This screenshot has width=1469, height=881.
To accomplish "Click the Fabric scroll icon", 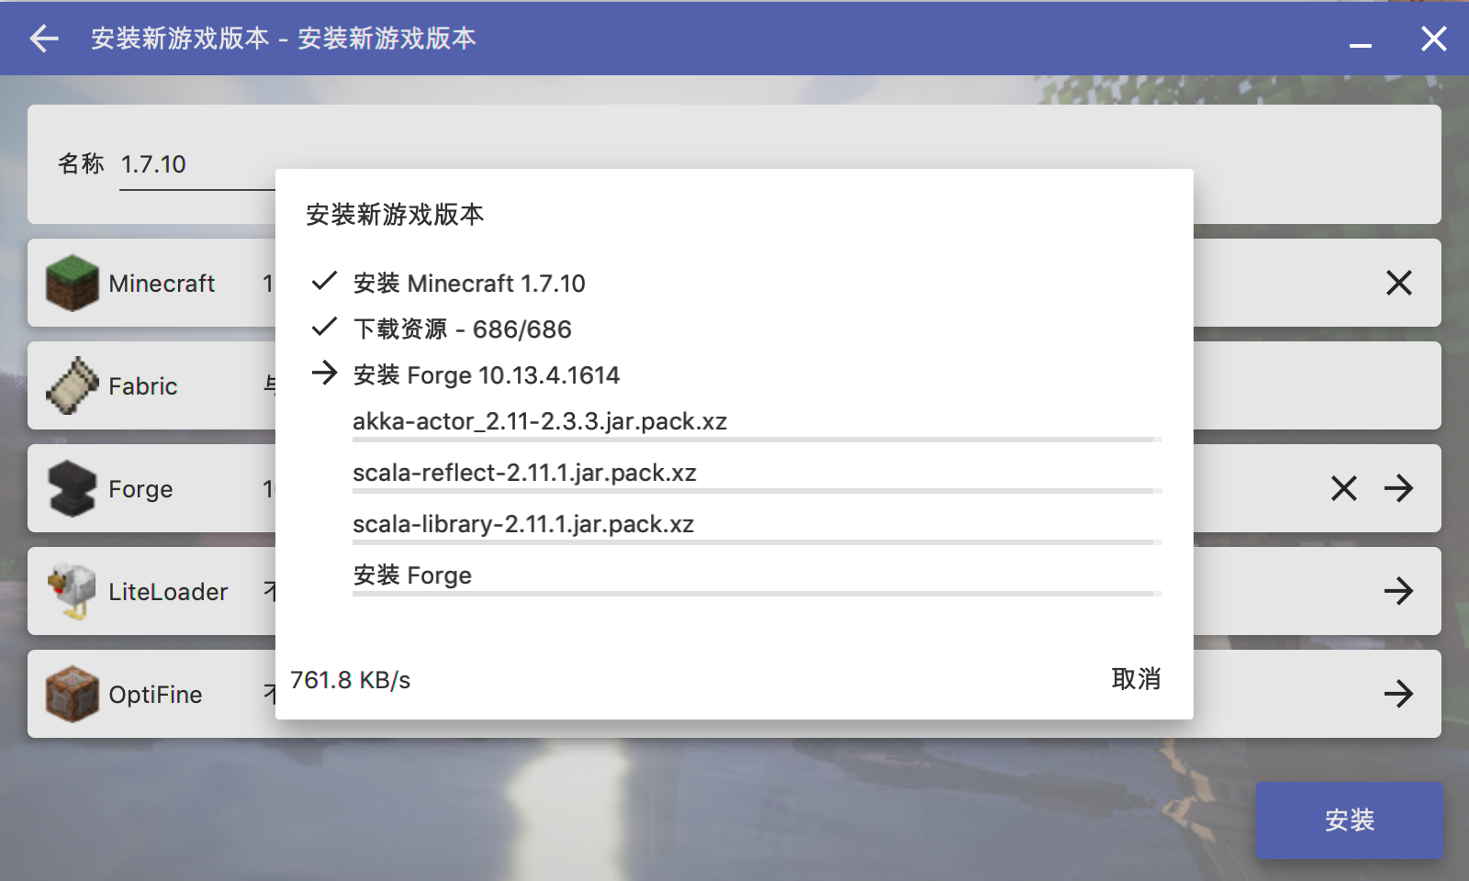I will [x=73, y=385].
